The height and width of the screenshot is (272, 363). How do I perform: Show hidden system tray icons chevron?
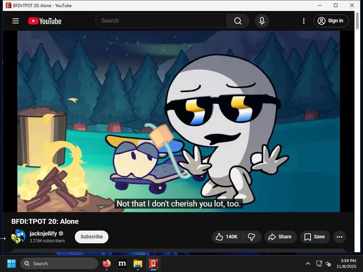(308, 263)
